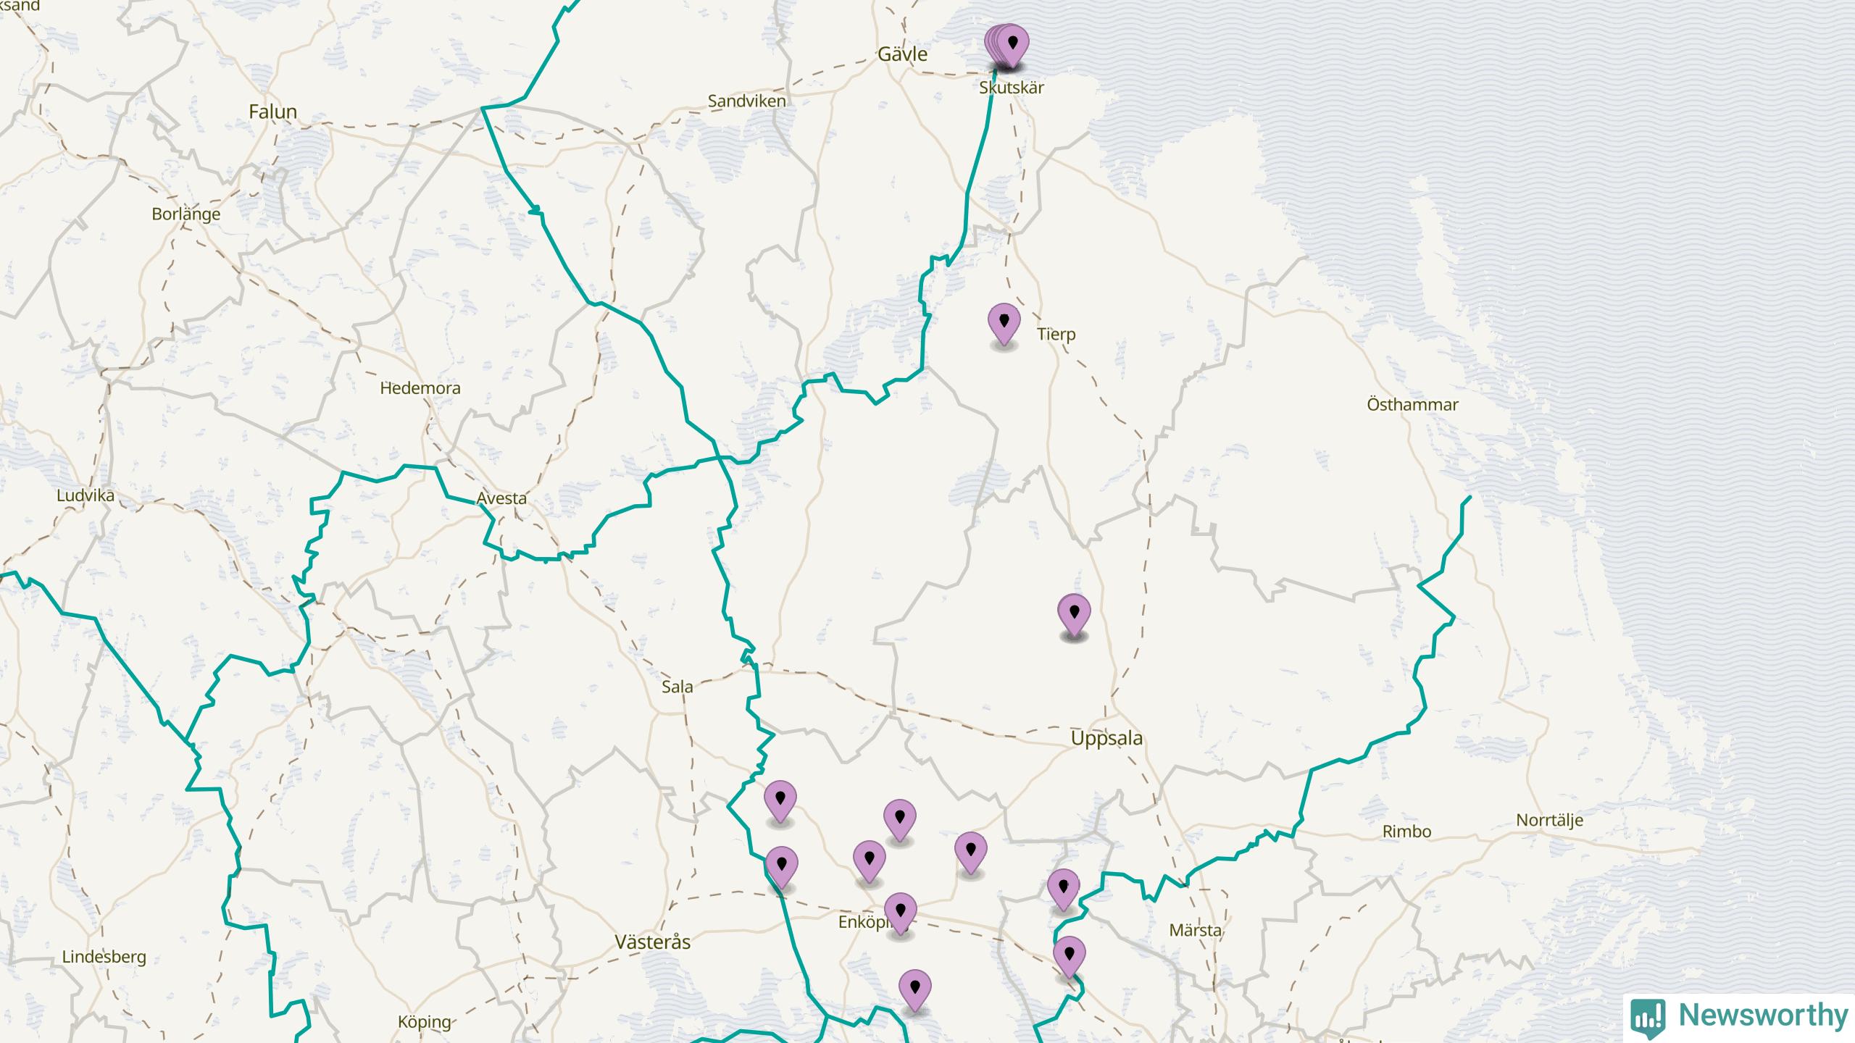Screen dimensions: 1855x1043
Task: Click the Västerås city label
Action: point(652,942)
